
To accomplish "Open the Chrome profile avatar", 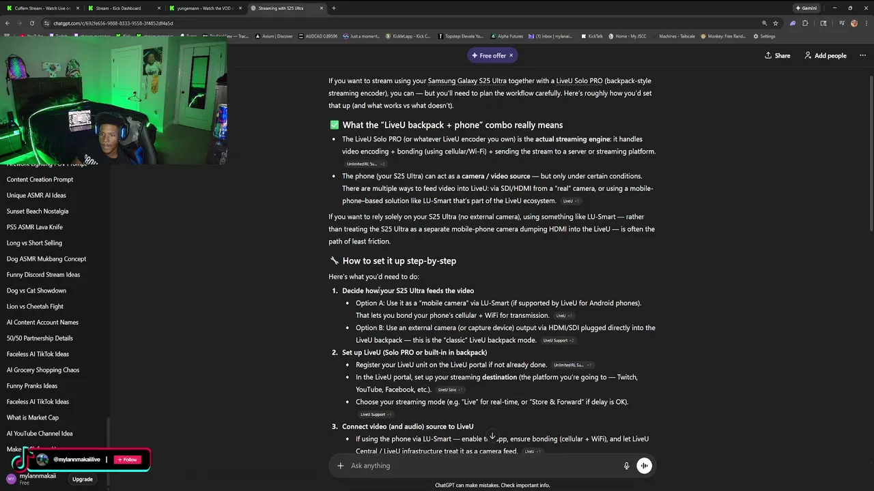I will pos(854,23).
